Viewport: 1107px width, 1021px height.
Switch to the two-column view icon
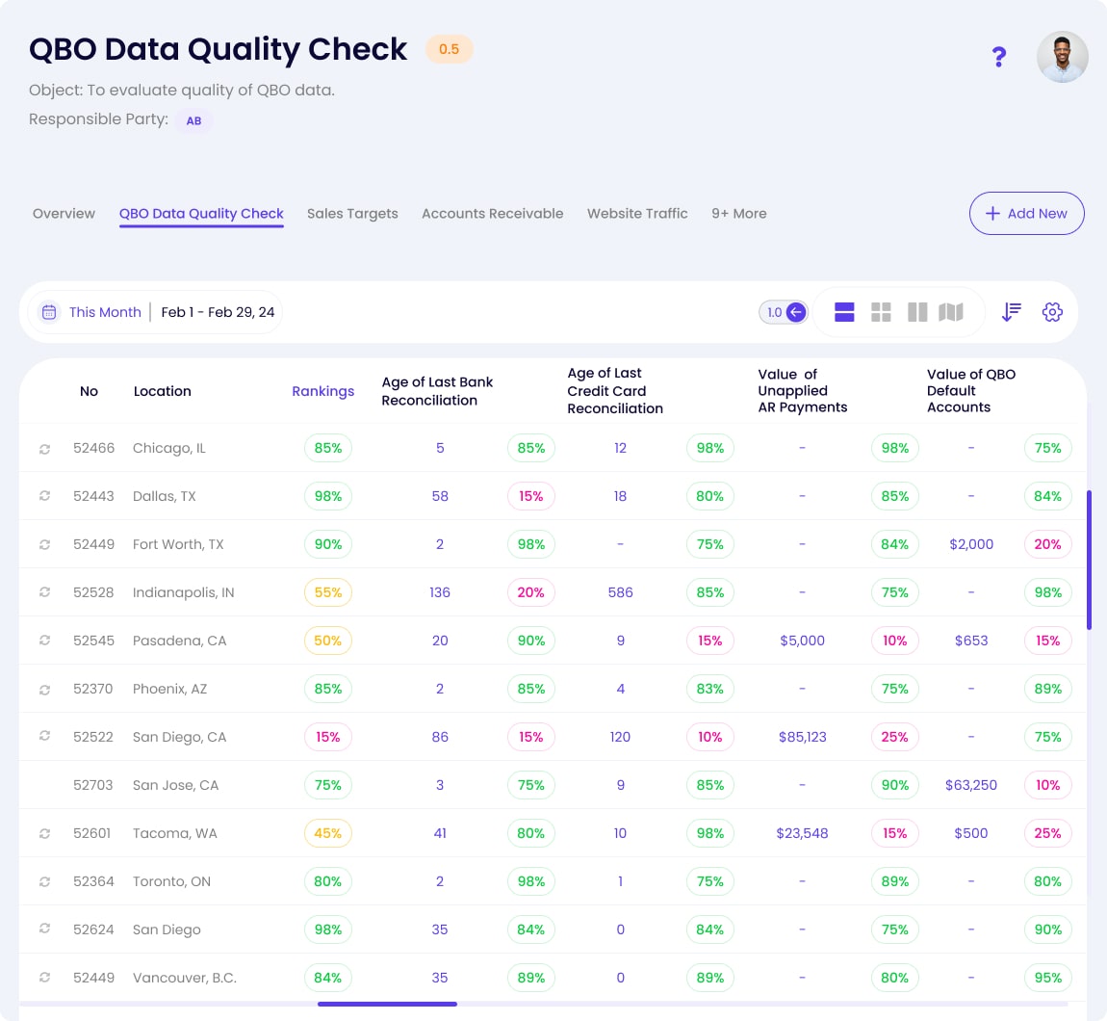pos(917,312)
